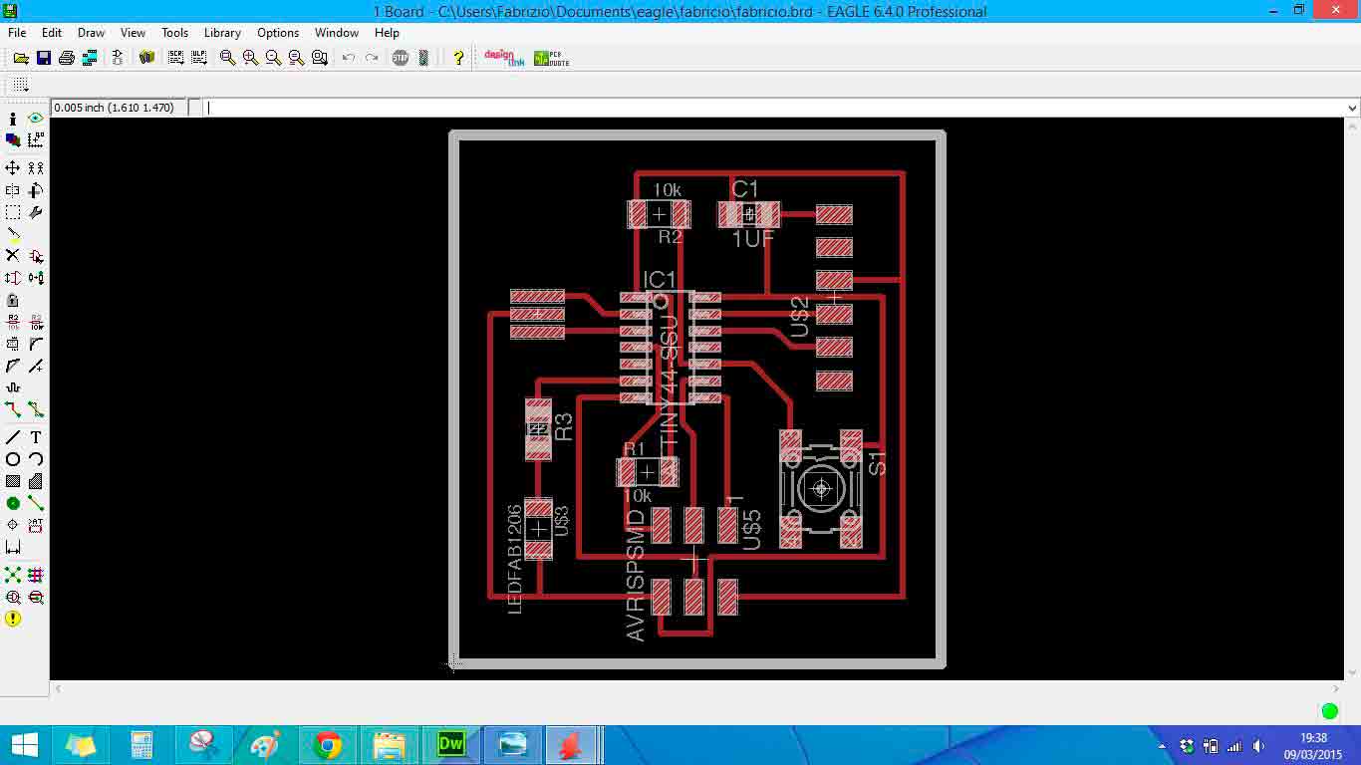Select the Delete X tool
This screenshot has width=1361, height=765.
click(13, 256)
